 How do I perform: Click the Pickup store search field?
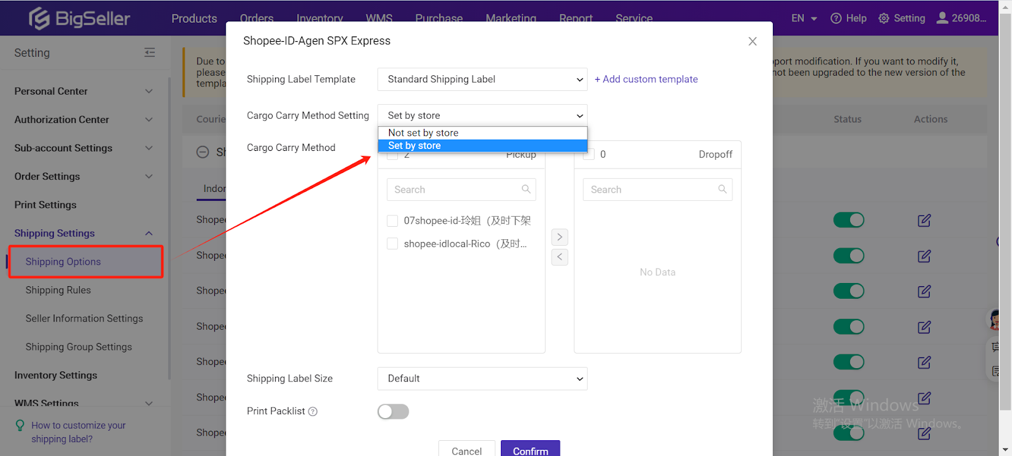pyautogui.click(x=461, y=189)
